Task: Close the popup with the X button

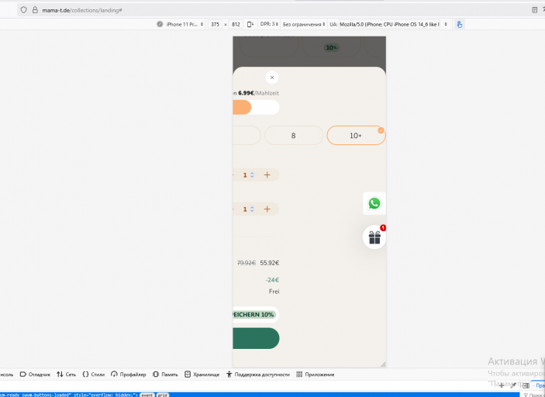Action: tap(272, 78)
